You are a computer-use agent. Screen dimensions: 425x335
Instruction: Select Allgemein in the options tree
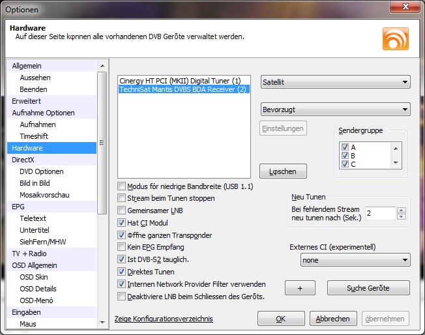click(51, 66)
